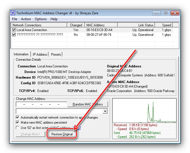Click MAC address 00-10-E0-C8-3D-A4 in list

tap(99, 30)
